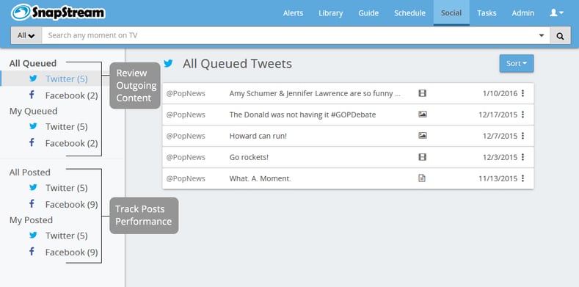Click the 11/13/2015 date

click(498, 178)
